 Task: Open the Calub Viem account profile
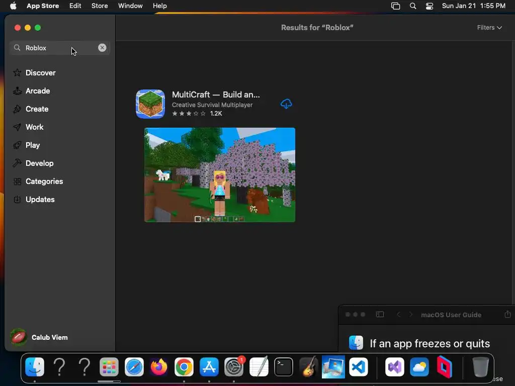[39, 337]
